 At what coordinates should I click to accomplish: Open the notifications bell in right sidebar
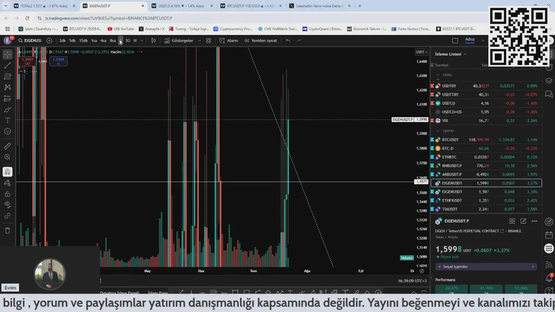549,278
